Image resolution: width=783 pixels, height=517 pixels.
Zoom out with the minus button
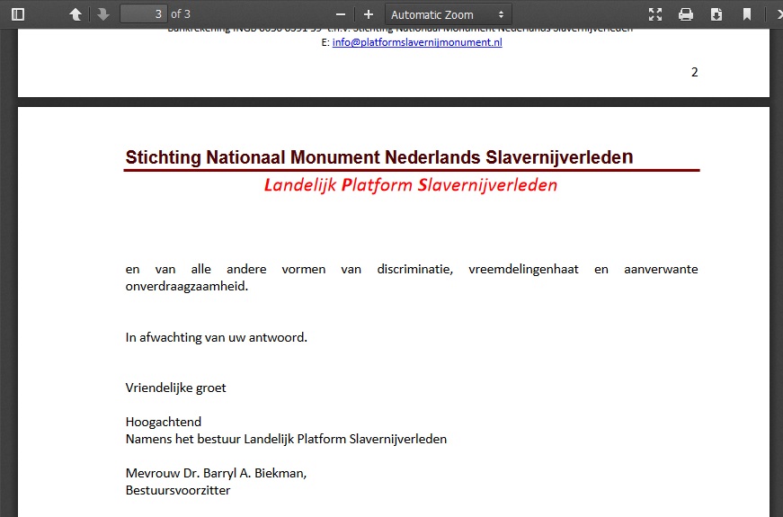click(341, 14)
